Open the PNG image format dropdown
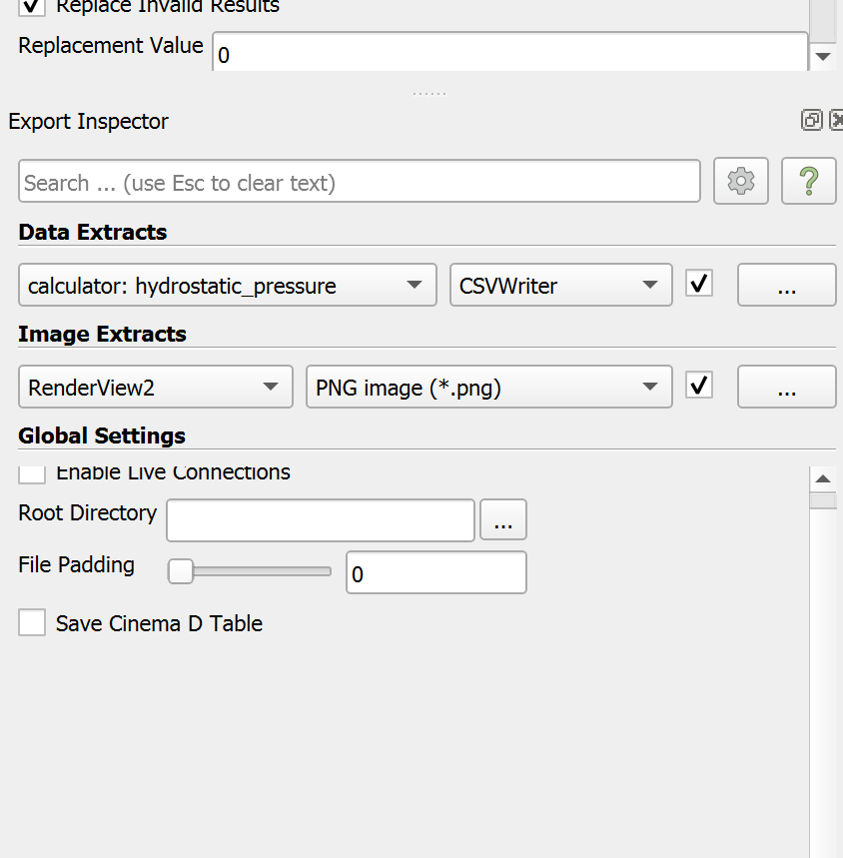 tap(487, 387)
